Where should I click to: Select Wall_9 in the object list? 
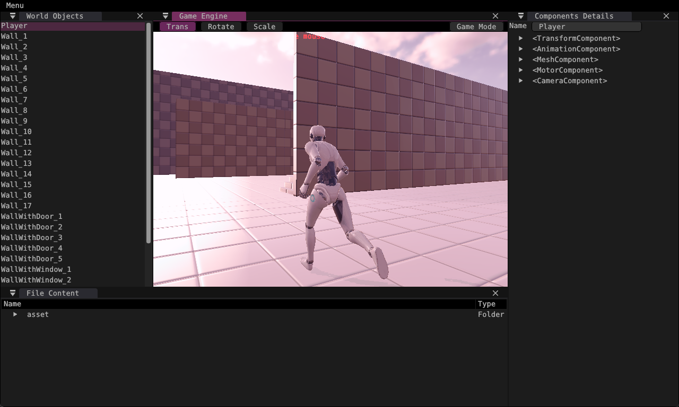73,121
